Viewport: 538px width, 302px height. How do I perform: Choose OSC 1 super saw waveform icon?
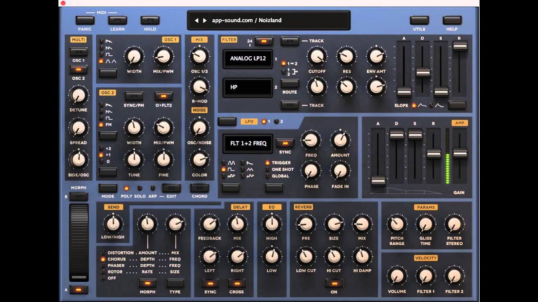(x=108, y=42)
